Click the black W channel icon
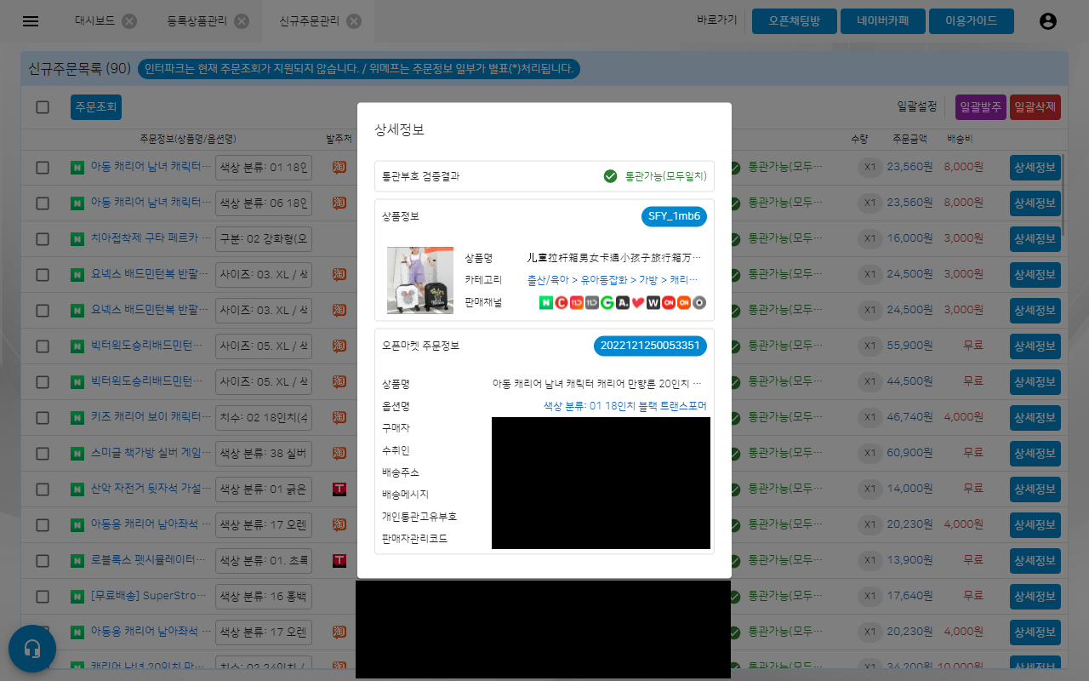This screenshot has width=1089, height=681. (653, 302)
